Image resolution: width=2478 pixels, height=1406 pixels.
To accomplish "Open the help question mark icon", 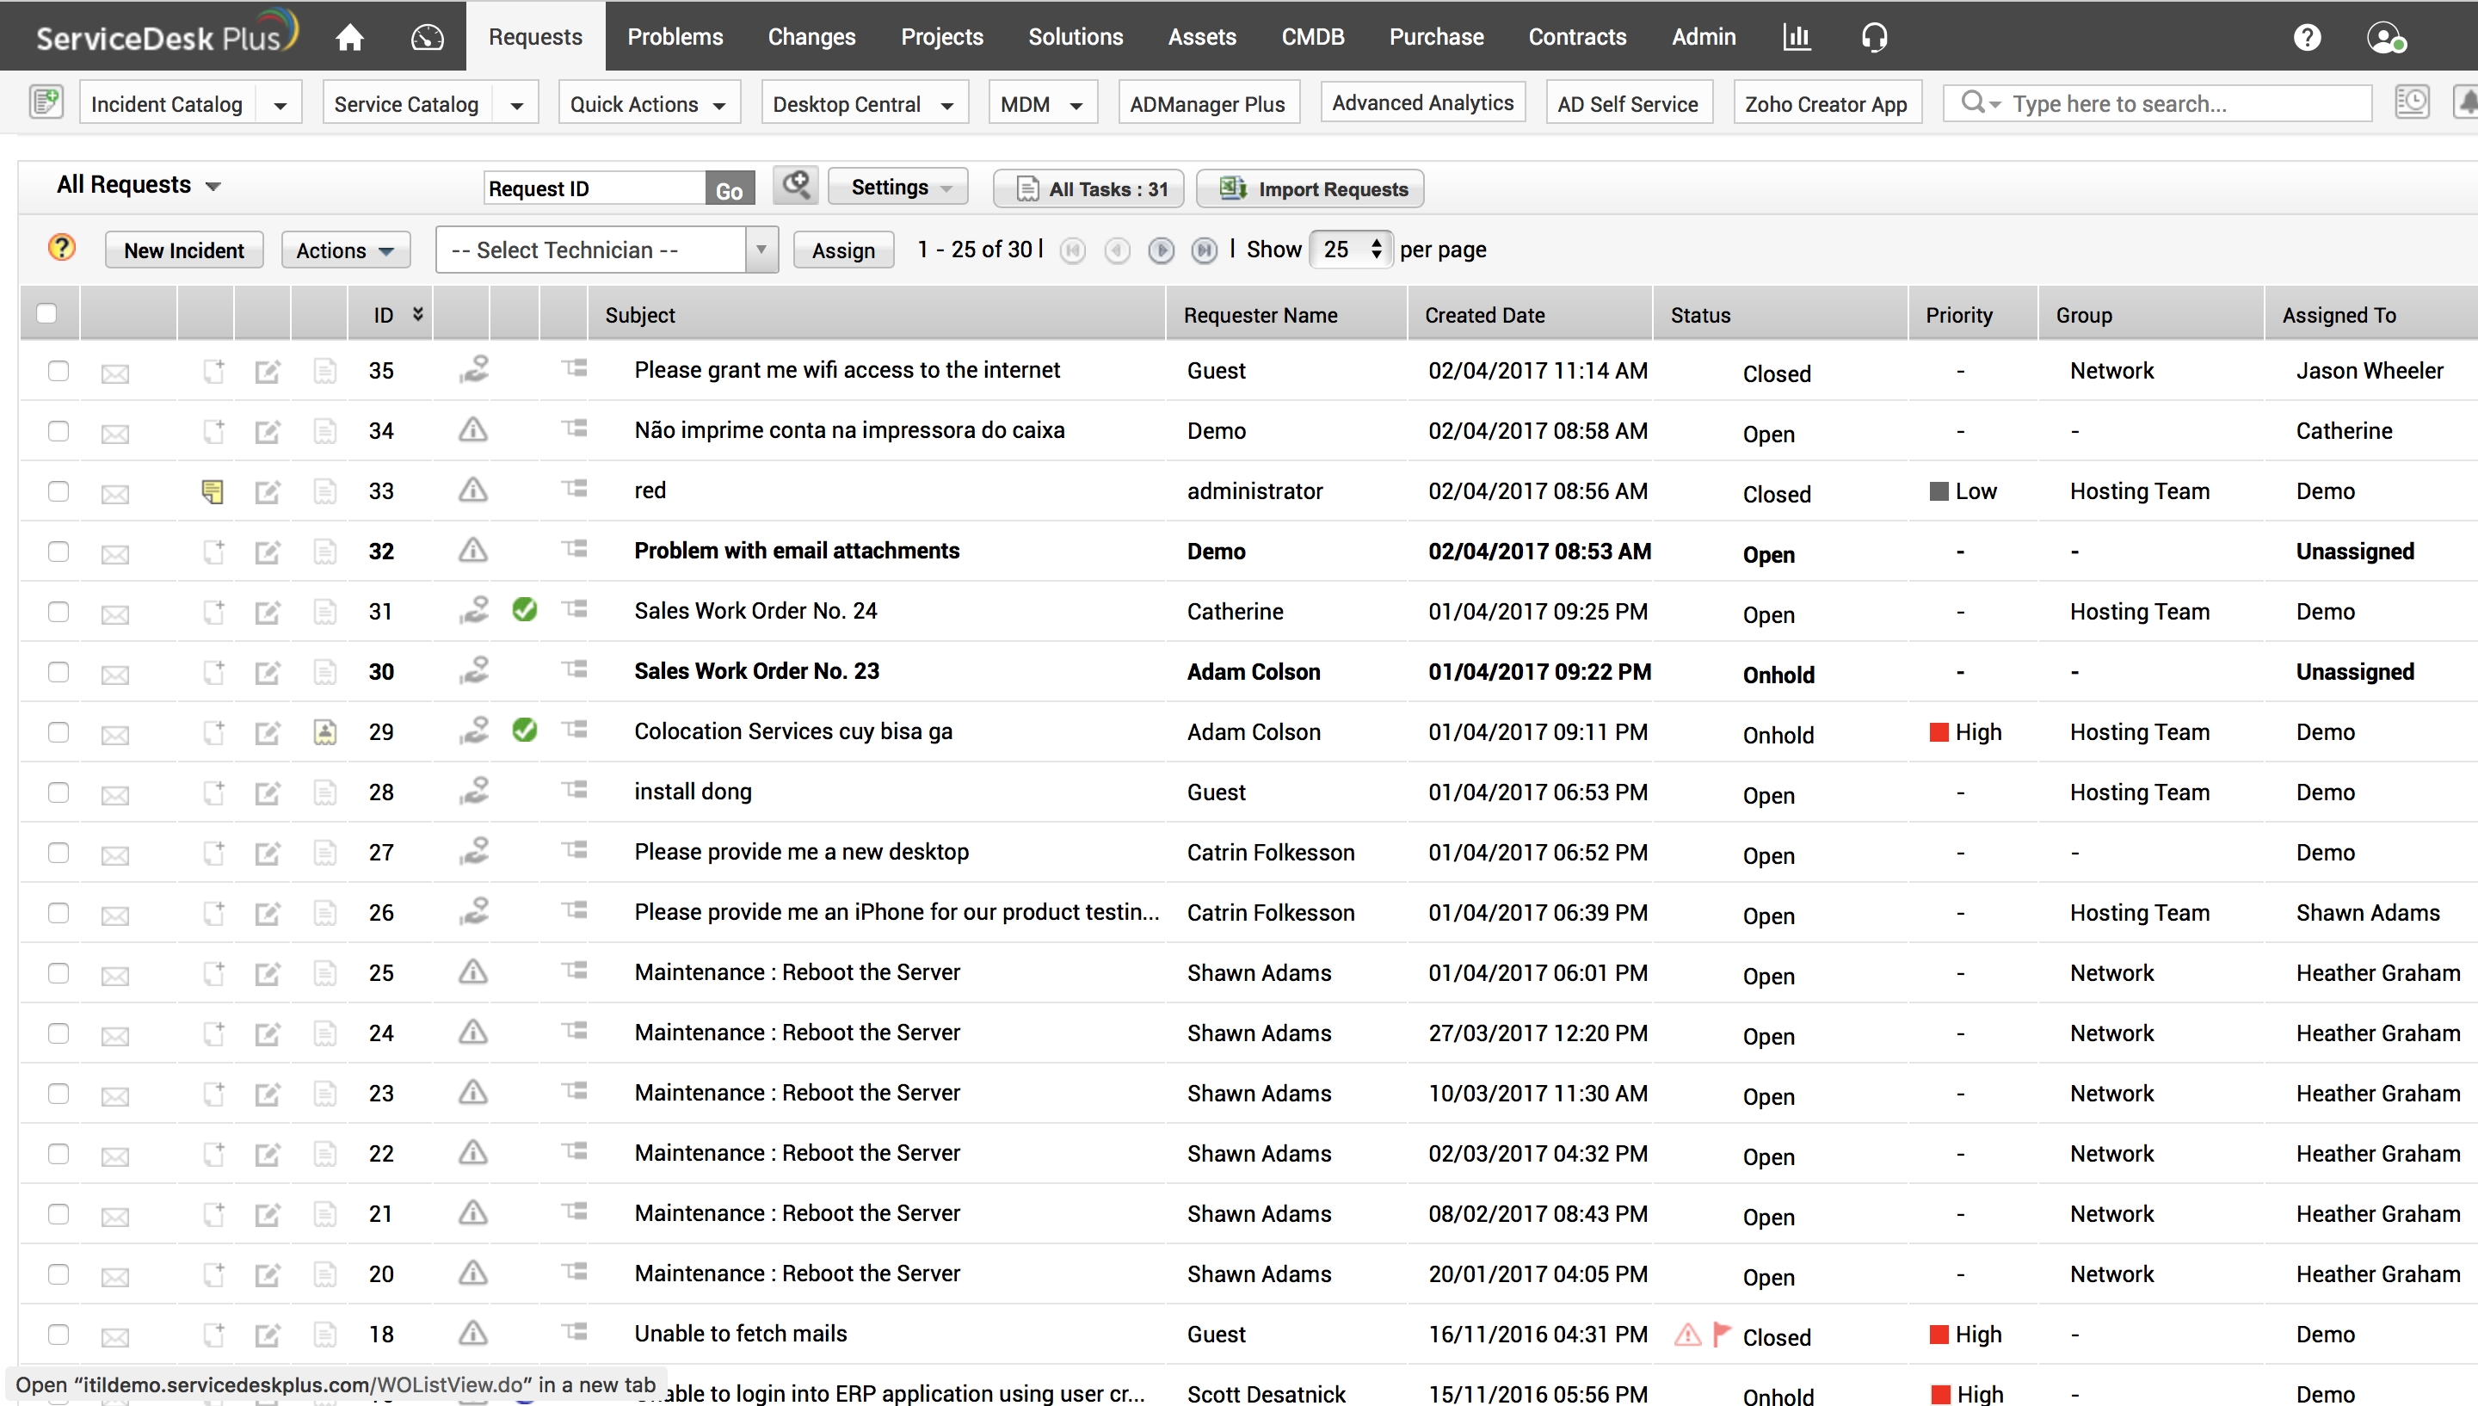I will 2307,37.
